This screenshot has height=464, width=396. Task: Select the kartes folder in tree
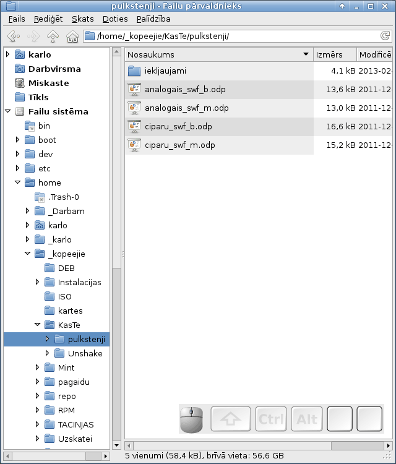tap(70, 311)
